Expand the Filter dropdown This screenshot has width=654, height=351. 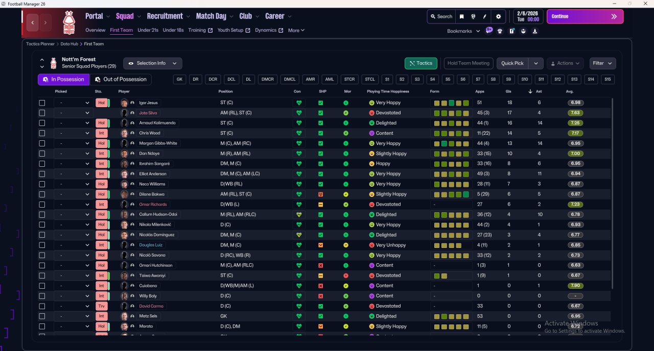click(x=602, y=63)
